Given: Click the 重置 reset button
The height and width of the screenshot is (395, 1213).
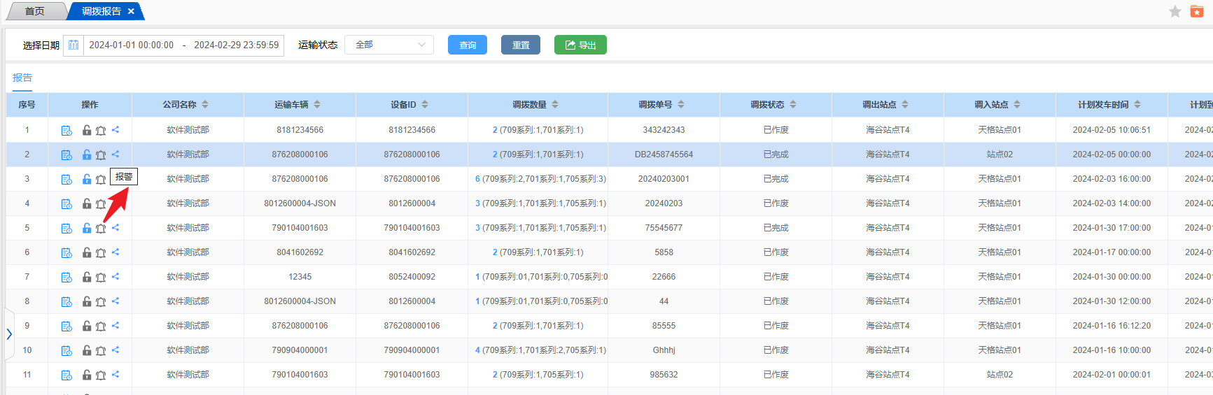Looking at the screenshot, I should pos(521,45).
